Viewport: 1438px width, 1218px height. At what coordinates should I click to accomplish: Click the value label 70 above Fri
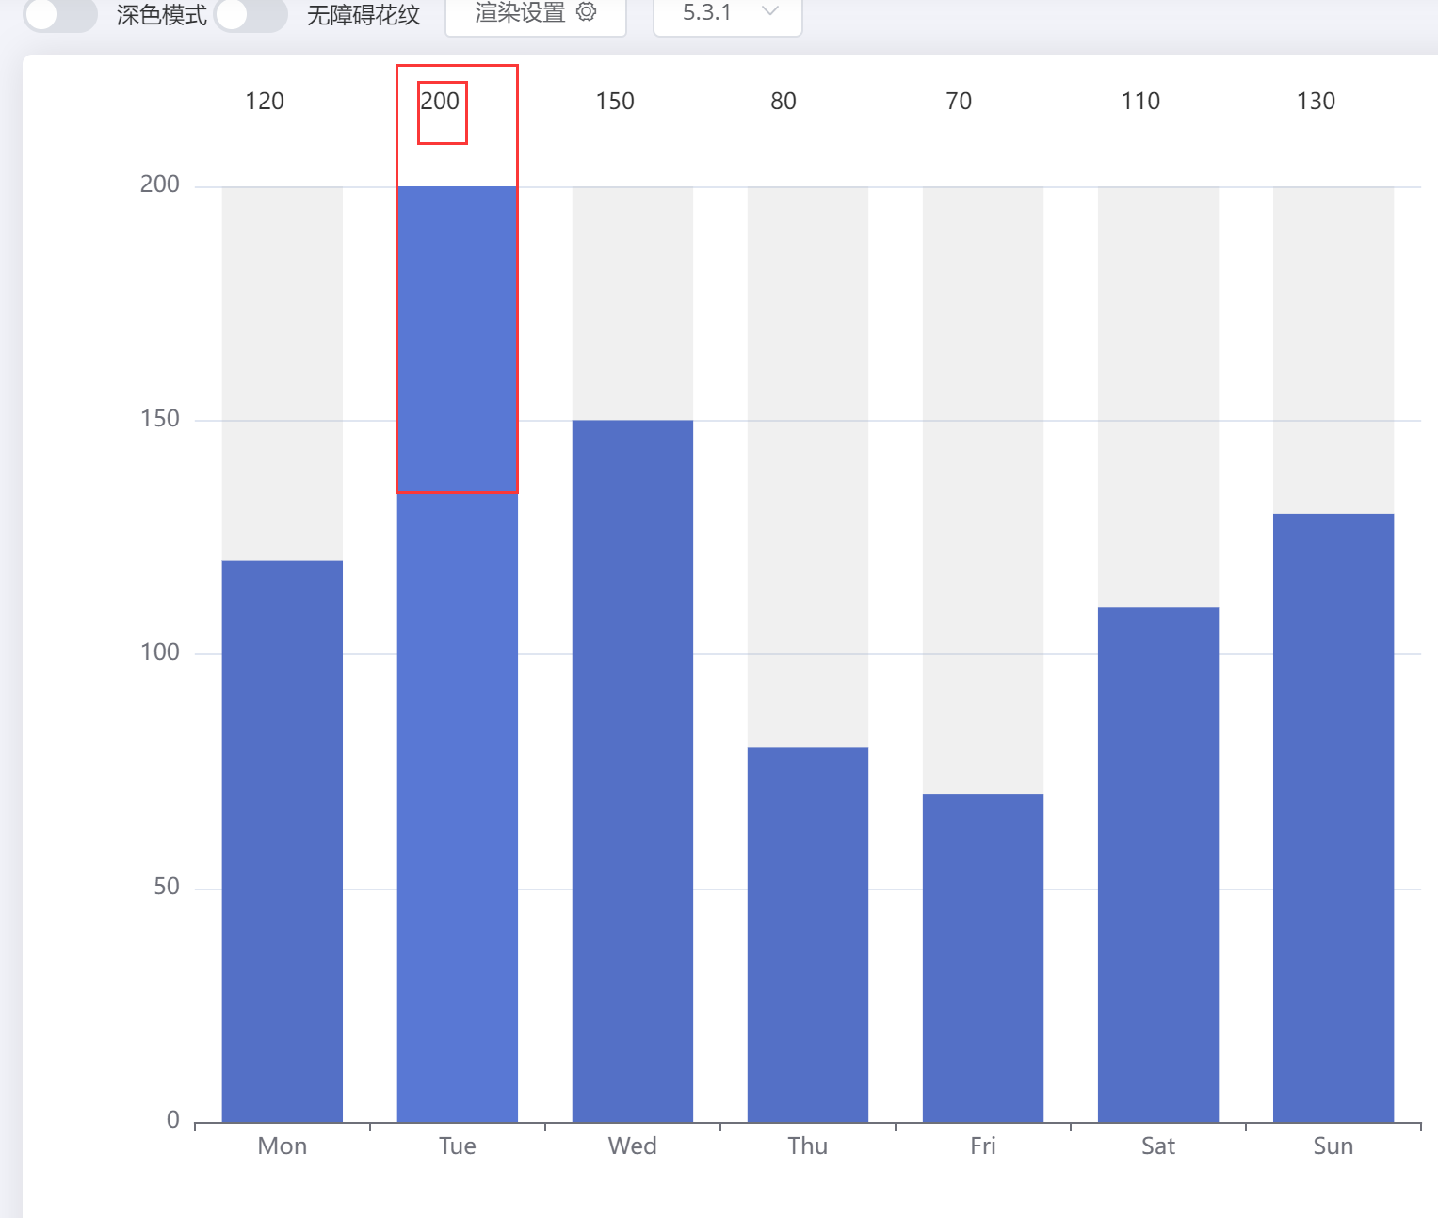[959, 102]
